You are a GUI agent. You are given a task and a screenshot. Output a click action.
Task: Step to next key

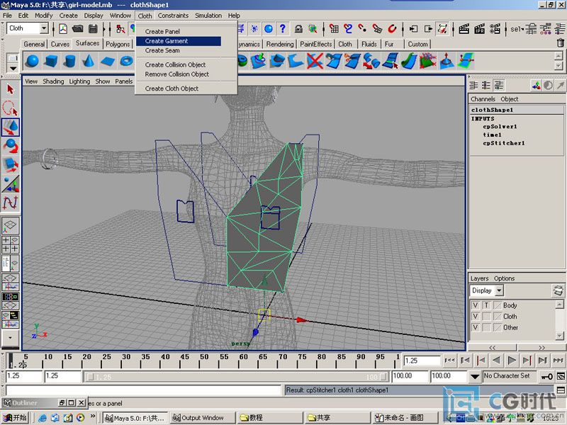(527, 360)
